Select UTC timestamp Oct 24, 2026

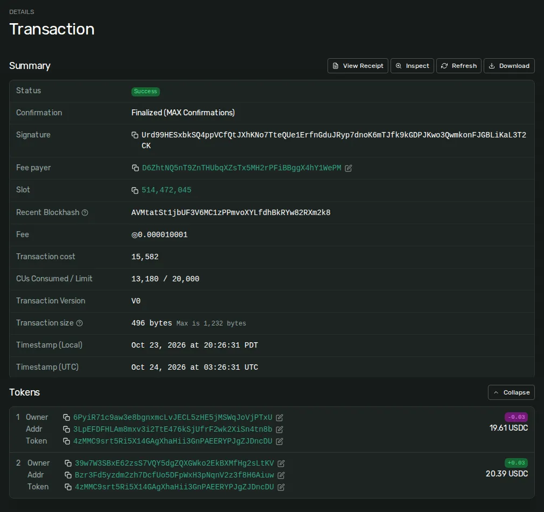(194, 367)
